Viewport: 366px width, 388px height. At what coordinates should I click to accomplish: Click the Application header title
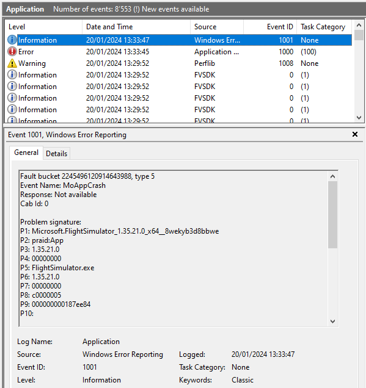pos(25,9)
